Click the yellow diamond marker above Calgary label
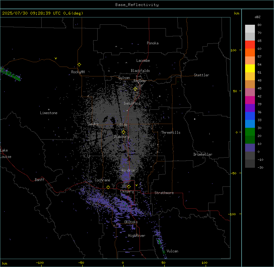The width and height of the screenshot is (274, 267). click(x=129, y=187)
